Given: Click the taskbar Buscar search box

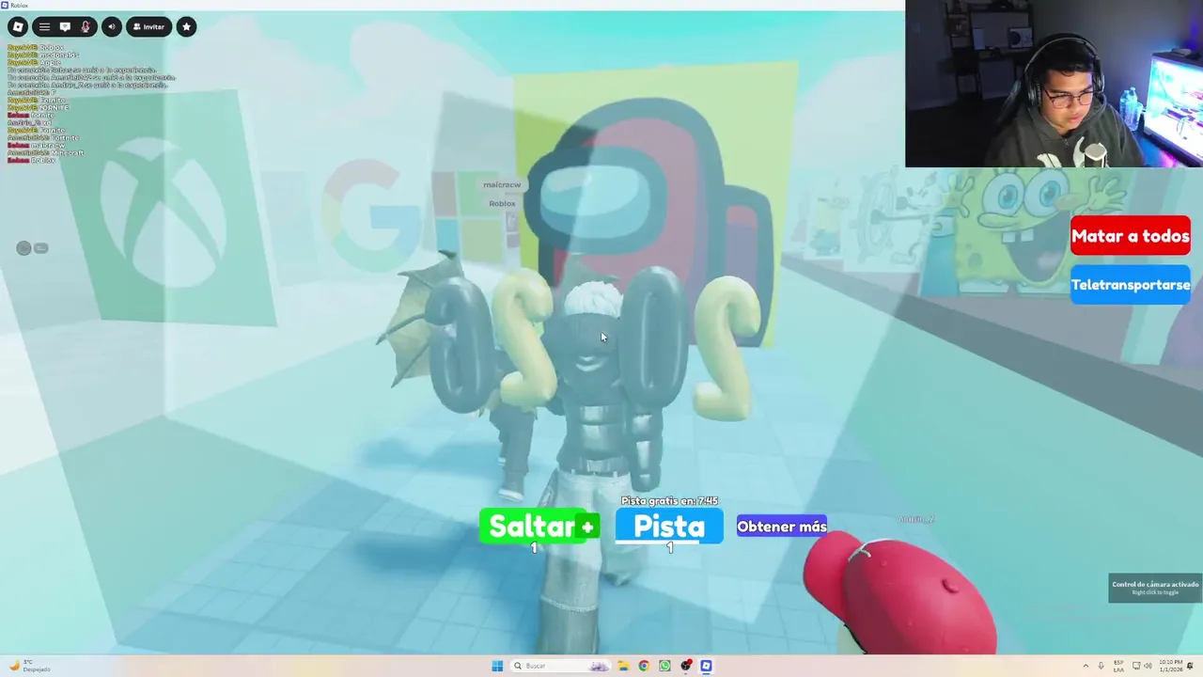Looking at the screenshot, I should tap(560, 666).
